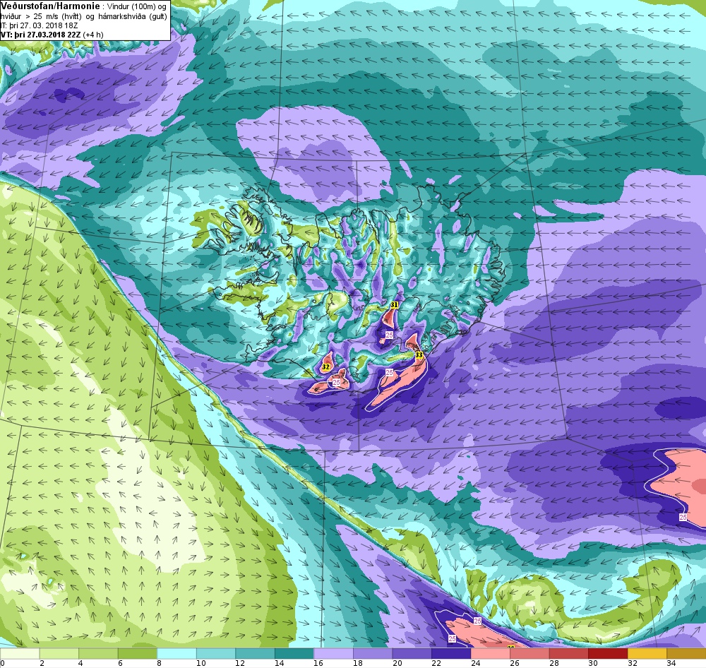Click the 2–4 m/s legend color block

[x=59, y=653]
